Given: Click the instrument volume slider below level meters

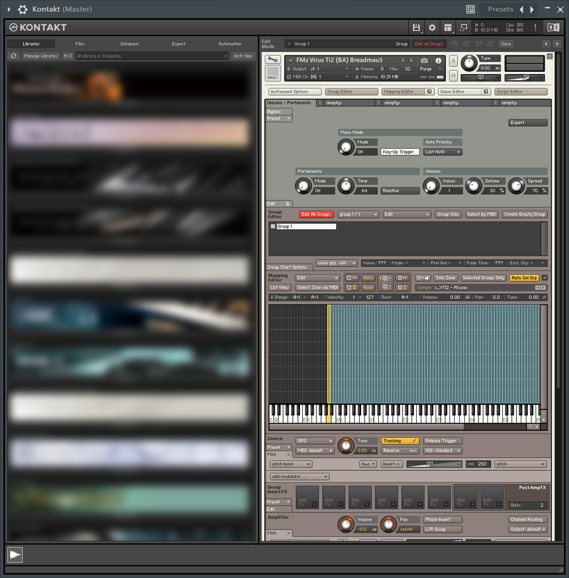Looking at the screenshot, I should coord(524,78).
